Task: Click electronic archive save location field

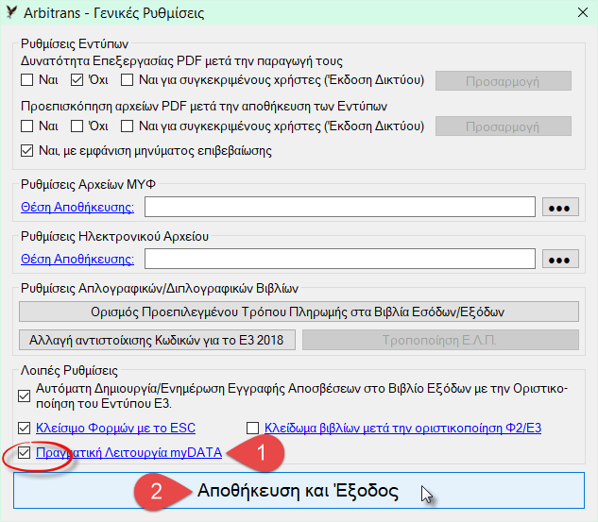Action: tap(340, 259)
